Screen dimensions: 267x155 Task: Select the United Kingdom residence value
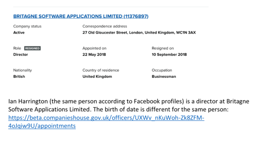pyautogui.click(x=97, y=76)
